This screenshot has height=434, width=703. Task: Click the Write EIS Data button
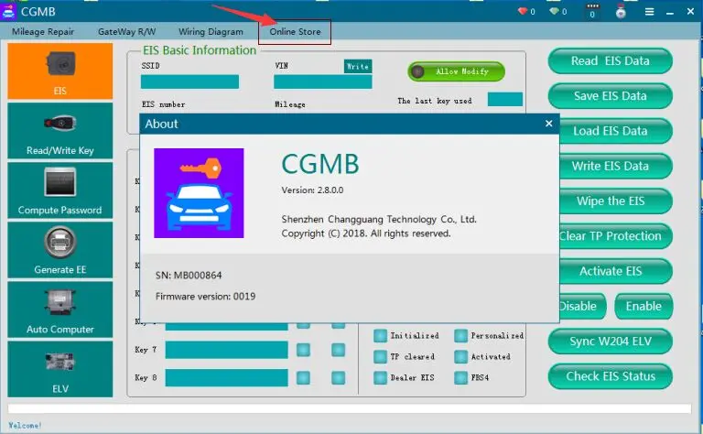[616, 166]
